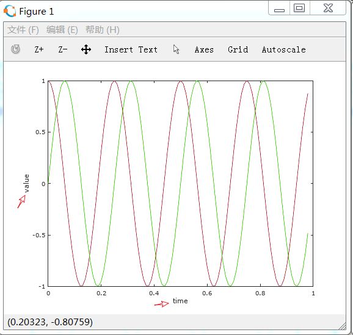Select the Z- zoom out tool
The image size is (353, 335).
[x=62, y=49]
